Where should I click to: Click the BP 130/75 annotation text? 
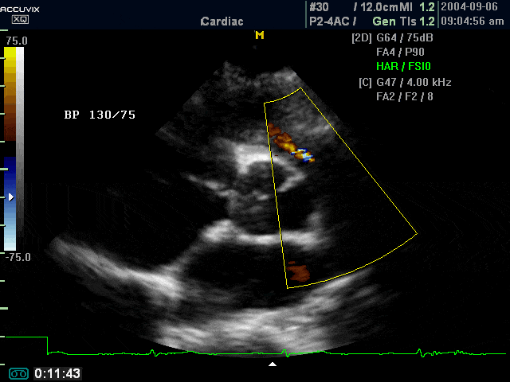coord(100,115)
